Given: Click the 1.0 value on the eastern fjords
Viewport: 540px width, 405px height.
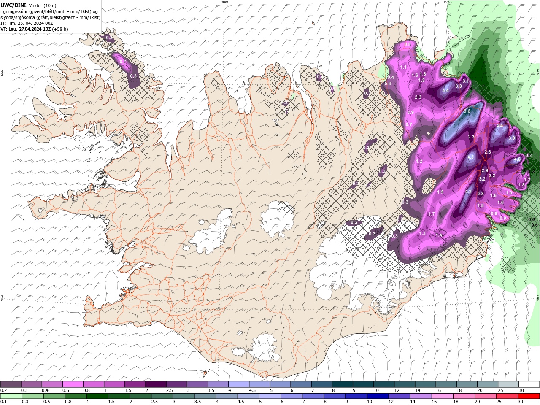Looking at the screenshot, I should pos(509,193).
